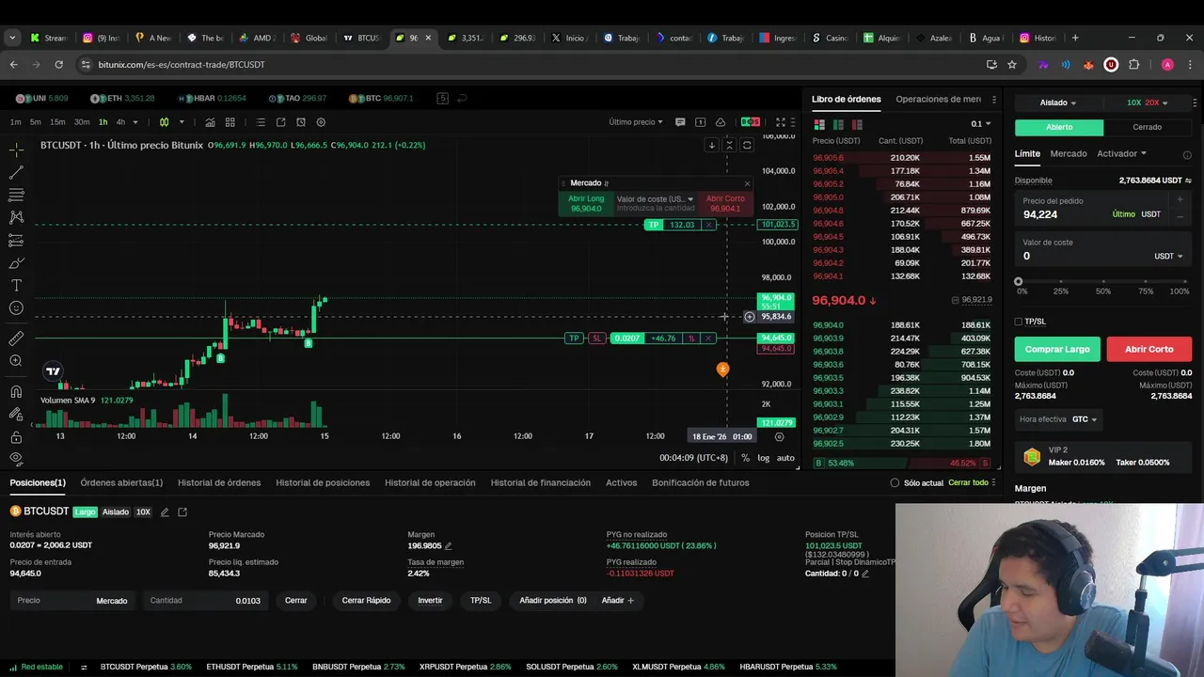
Task: Select the 1h timeframe
Action: (x=103, y=122)
